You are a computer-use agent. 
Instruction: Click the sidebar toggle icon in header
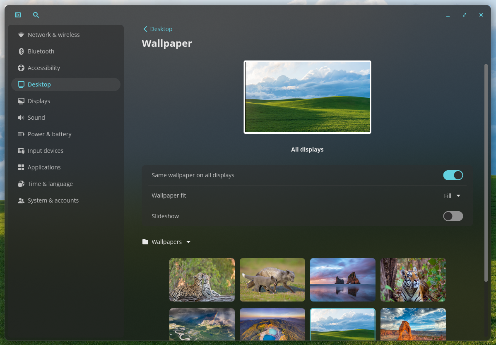click(18, 15)
